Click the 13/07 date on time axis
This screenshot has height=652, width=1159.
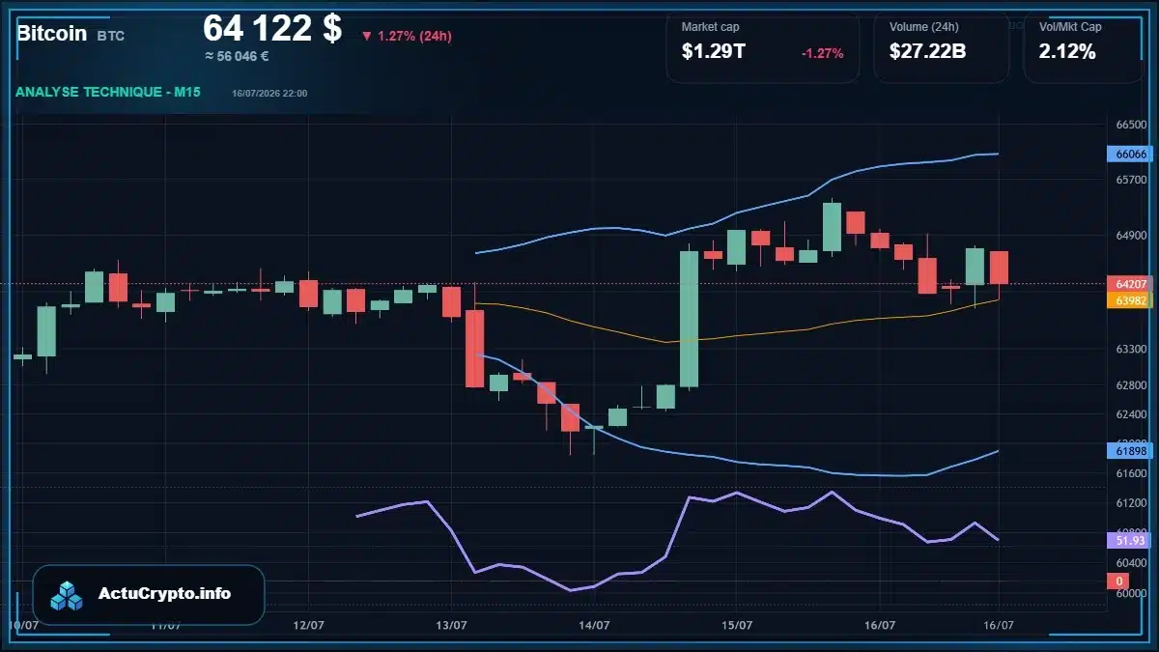pos(451,625)
